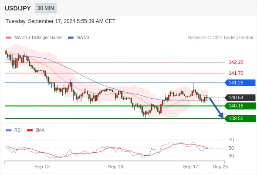Viewport: 257px width, 174px height.
Task: Select the 139.55 green target tag
Action: [240, 118]
